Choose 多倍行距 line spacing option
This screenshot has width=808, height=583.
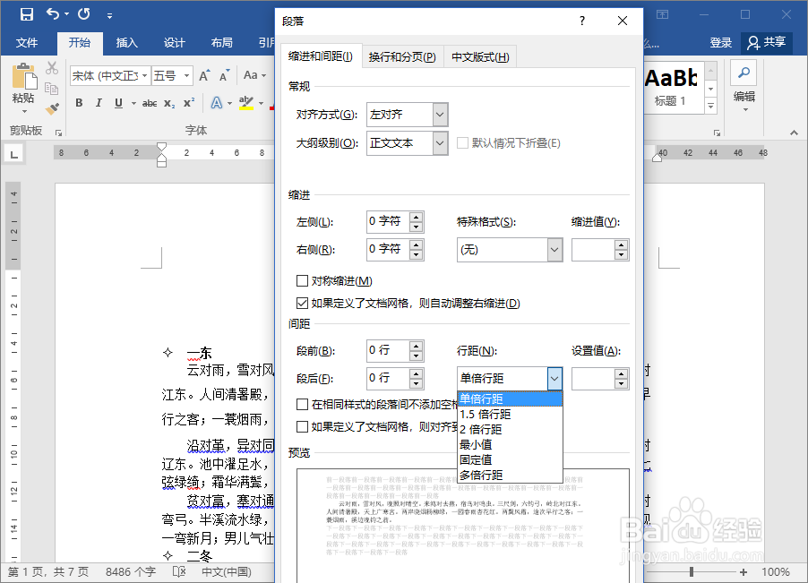tap(510, 475)
